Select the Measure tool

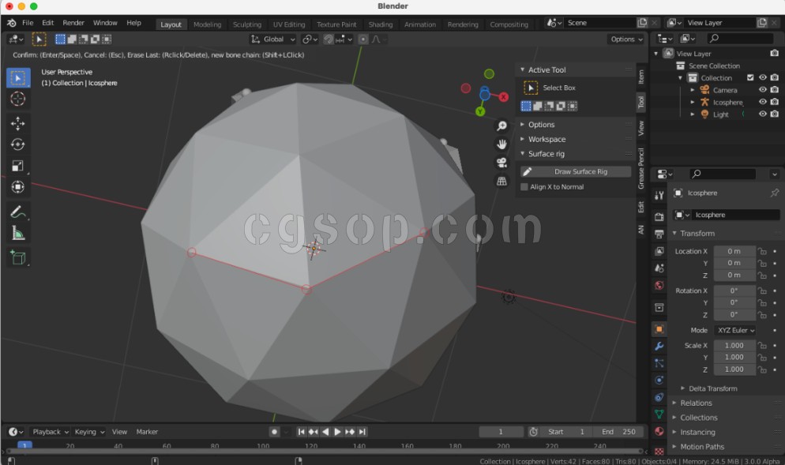pyautogui.click(x=18, y=233)
